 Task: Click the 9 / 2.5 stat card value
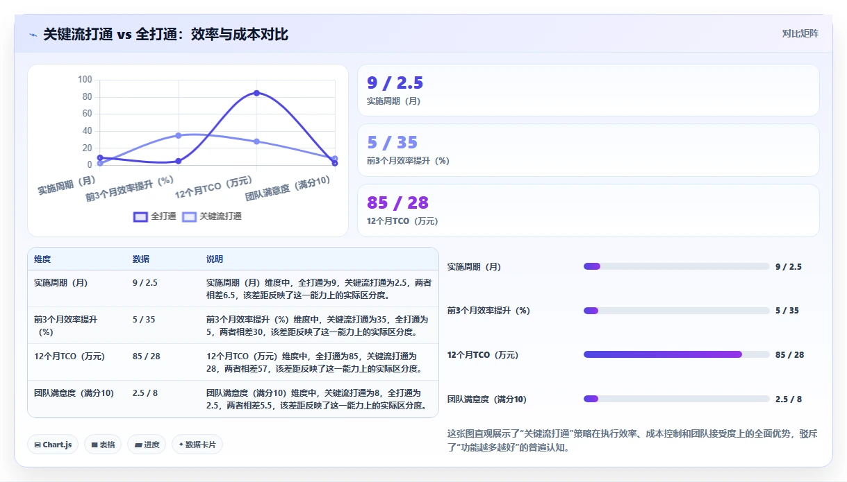395,83
